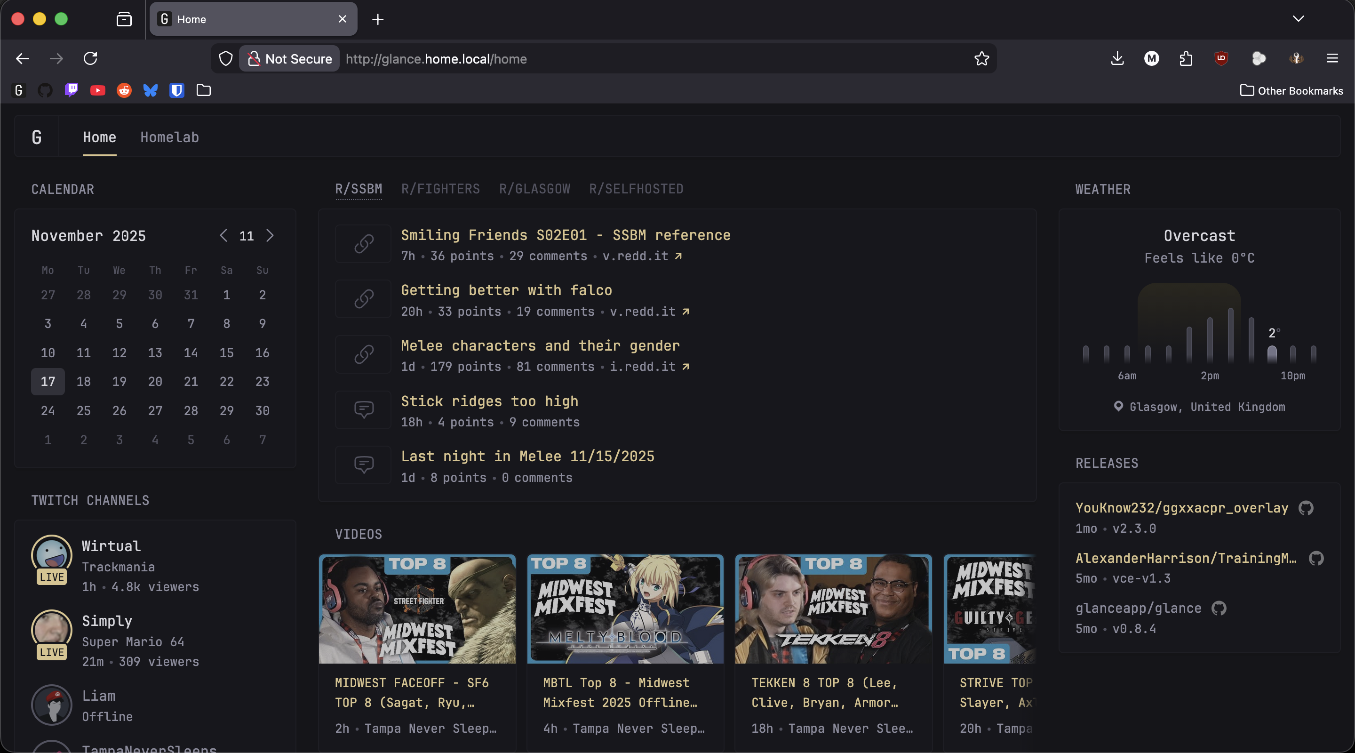Open the Bitwarden shield bookmark
Viewport: 1355px width, 753px height.
pos(177,90)
